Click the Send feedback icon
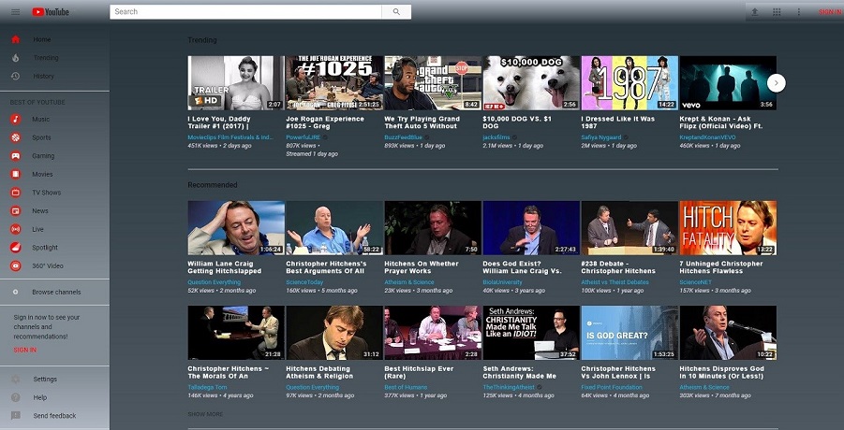844x430 pixels. 16,415
